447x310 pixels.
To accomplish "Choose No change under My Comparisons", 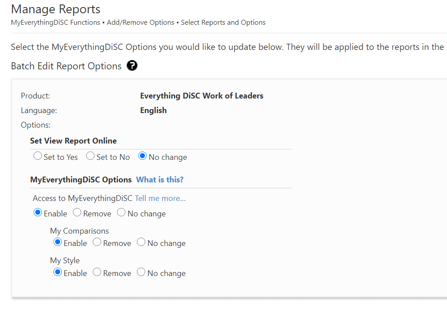I will click(x=141, y=242).
